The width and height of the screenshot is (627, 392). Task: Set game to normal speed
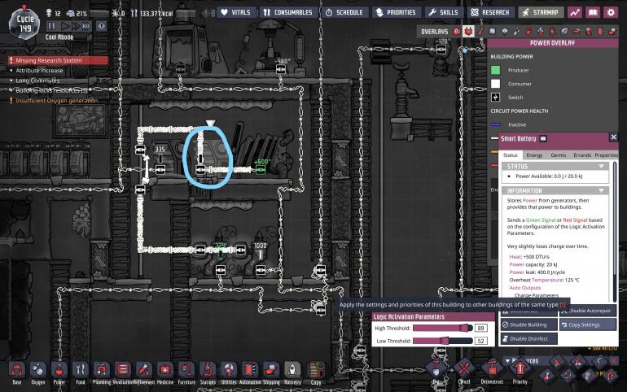65,26
